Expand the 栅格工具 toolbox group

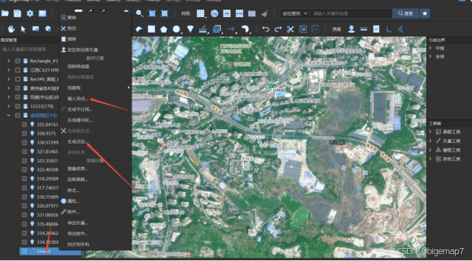(x=430, y=150)
